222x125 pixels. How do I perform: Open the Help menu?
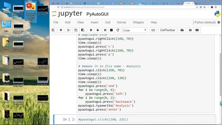[154, 22]
